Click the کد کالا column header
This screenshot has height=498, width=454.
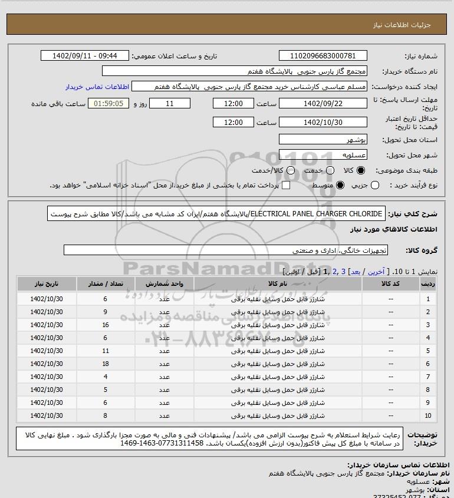pos(390,283)
